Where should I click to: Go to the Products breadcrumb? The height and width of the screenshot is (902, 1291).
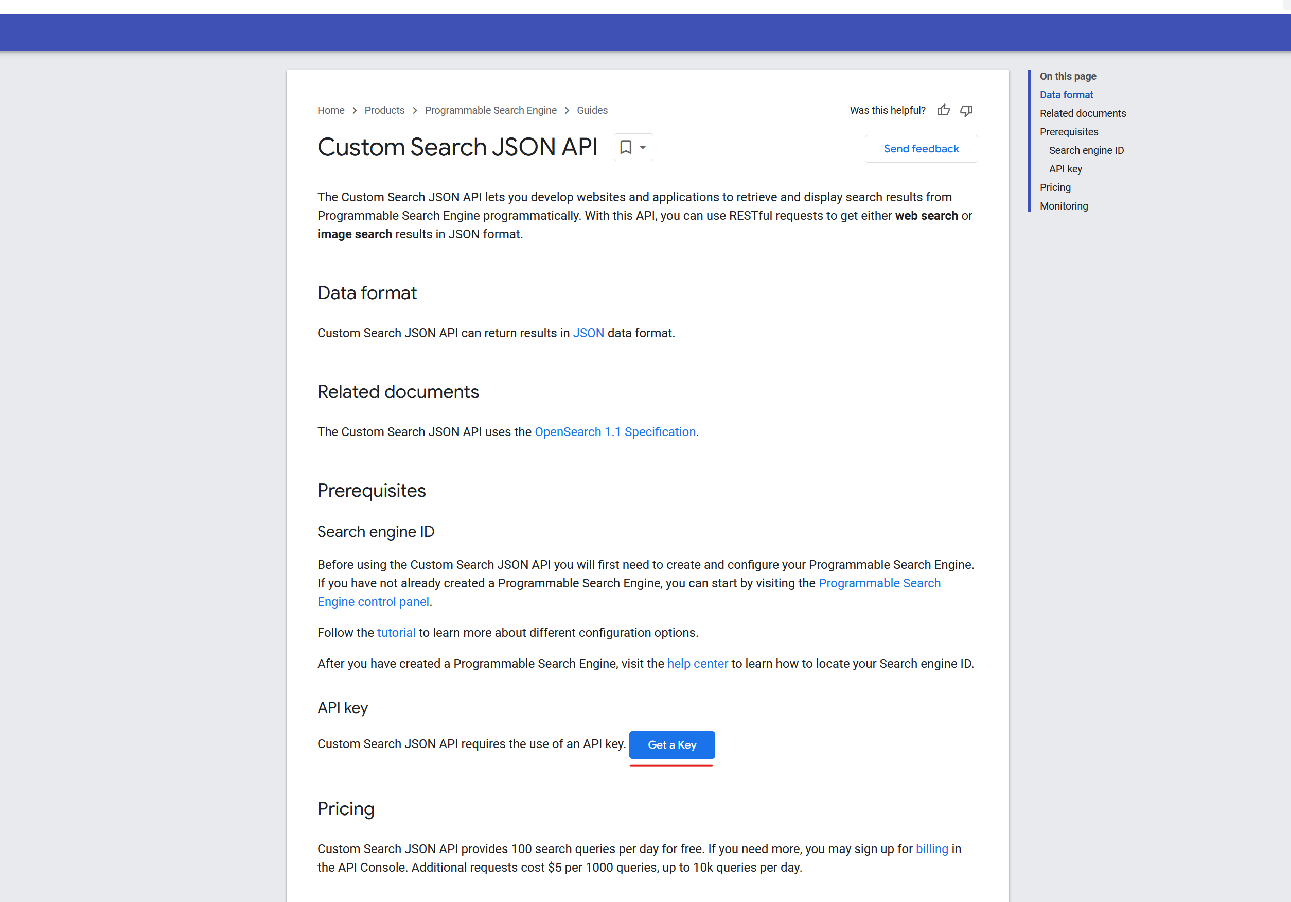(384, 110)
